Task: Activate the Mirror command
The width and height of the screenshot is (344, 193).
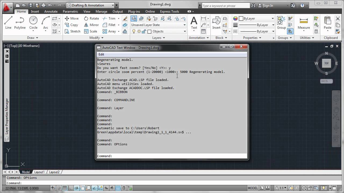Action: click(91, 25)
